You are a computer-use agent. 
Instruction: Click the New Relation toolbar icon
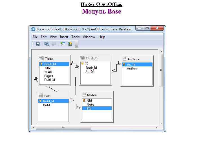(70, 44)
